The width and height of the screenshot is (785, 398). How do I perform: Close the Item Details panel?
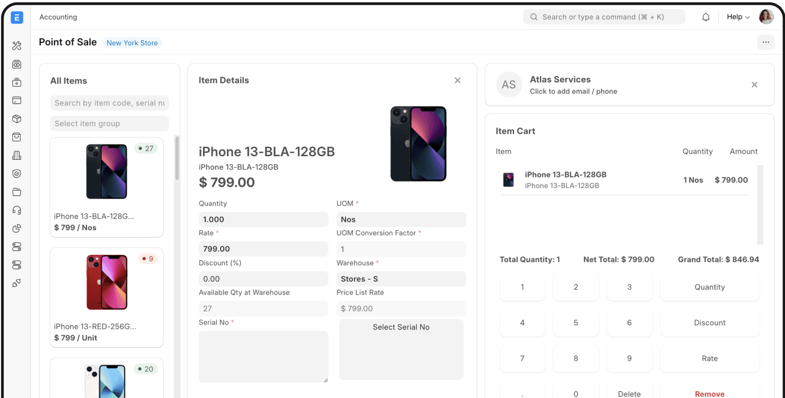(x=457, y=80)
